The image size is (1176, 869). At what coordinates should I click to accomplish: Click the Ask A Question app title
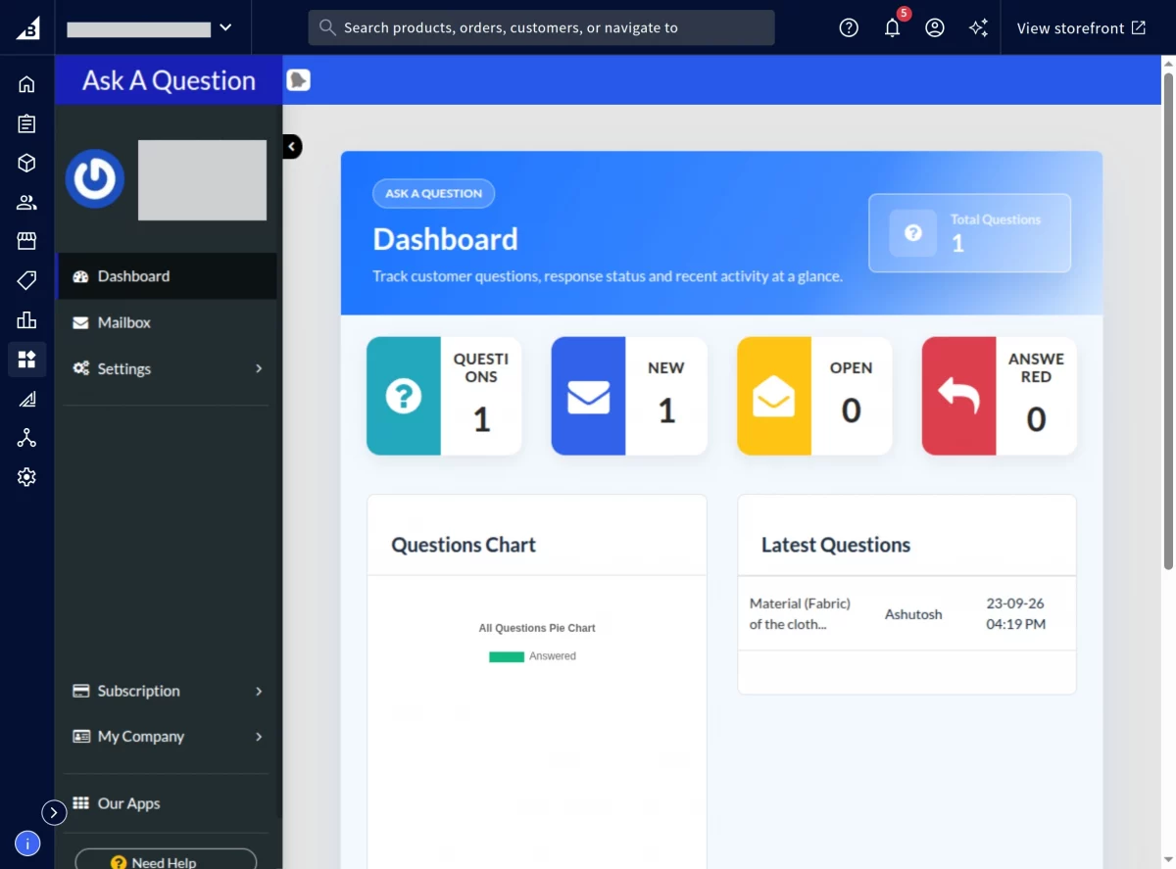(x=169, y=80)
